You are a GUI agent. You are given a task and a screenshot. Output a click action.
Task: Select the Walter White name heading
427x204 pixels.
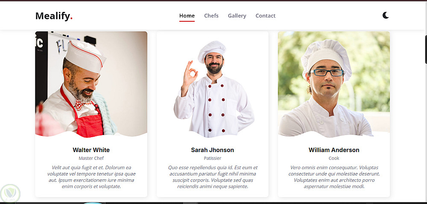pyautogui.click(x=91, y=150)
